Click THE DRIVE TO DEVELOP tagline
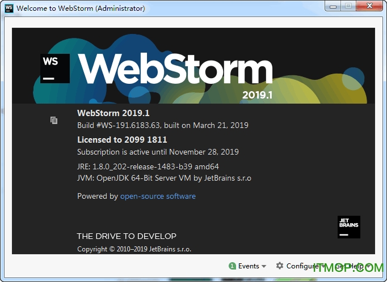This screenshot has height=282, width=387. pos(127,236)
